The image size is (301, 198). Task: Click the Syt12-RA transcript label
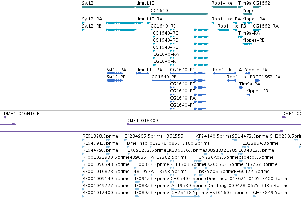point(92,19)
